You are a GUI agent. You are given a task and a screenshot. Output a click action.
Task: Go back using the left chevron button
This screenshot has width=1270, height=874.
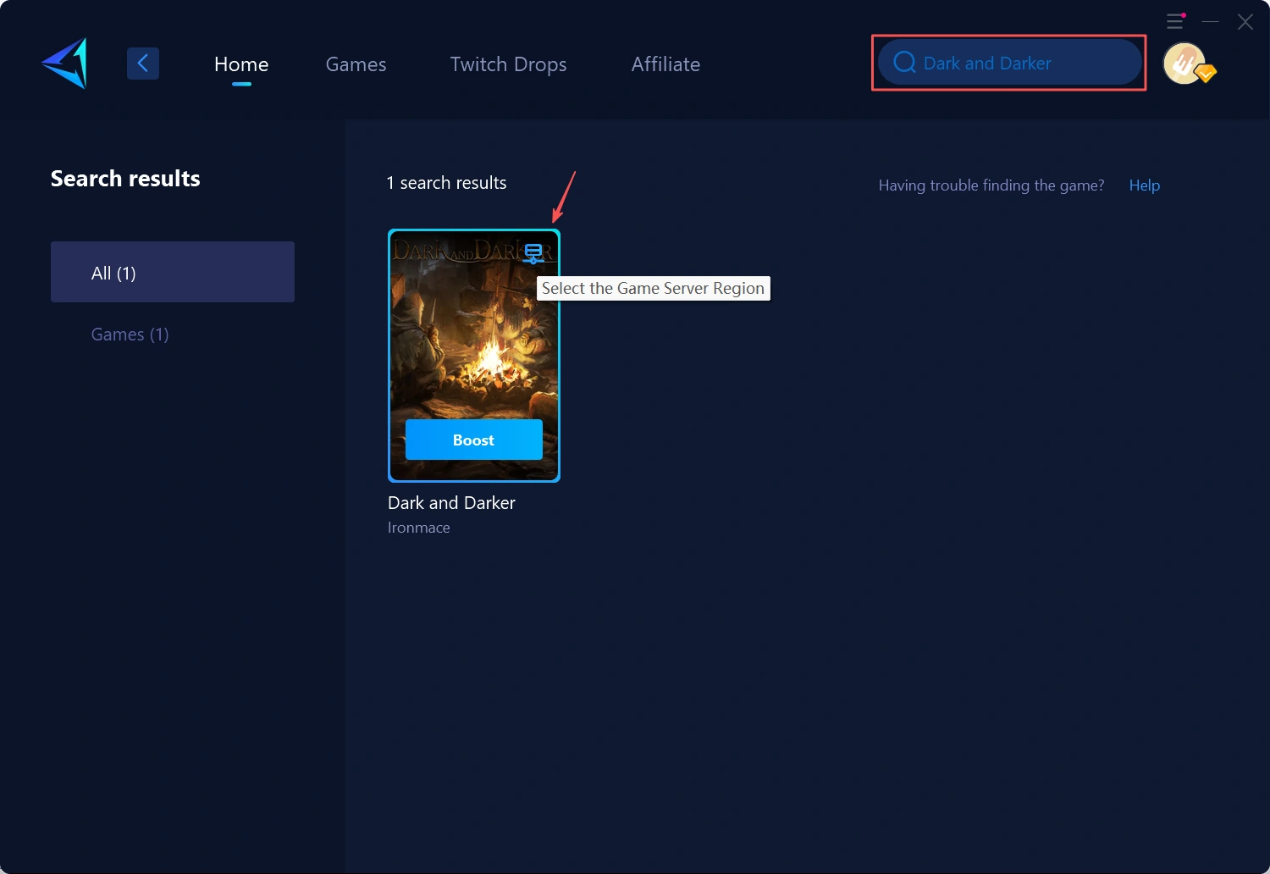tap(143, 64)
